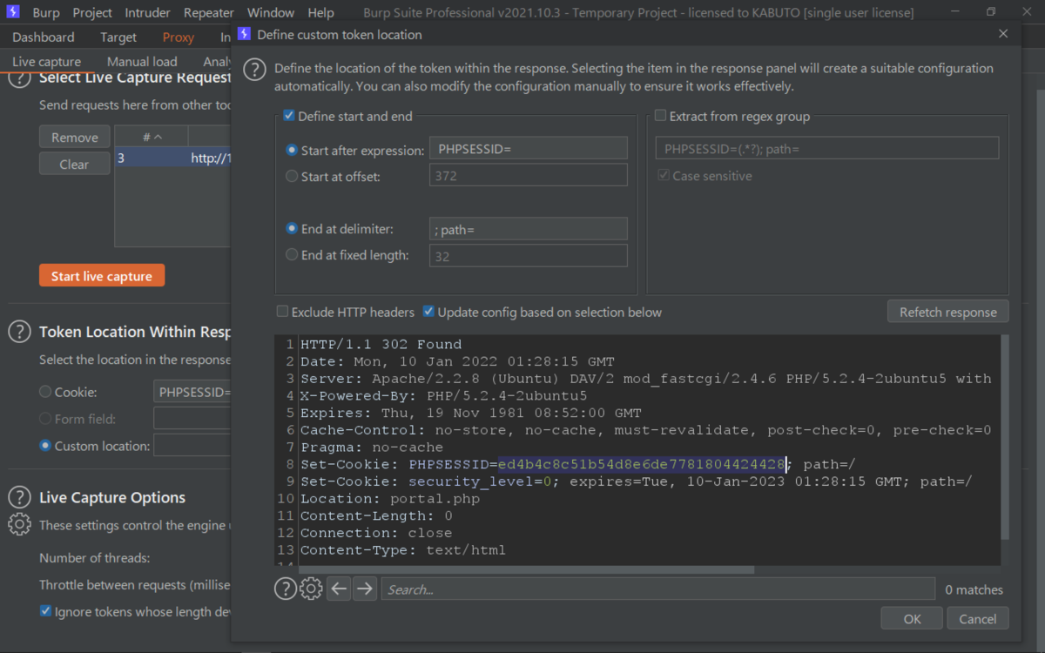This screenshot has height=653, width=1045.
Task: Open the Project menu
Action: coord(92,13)
